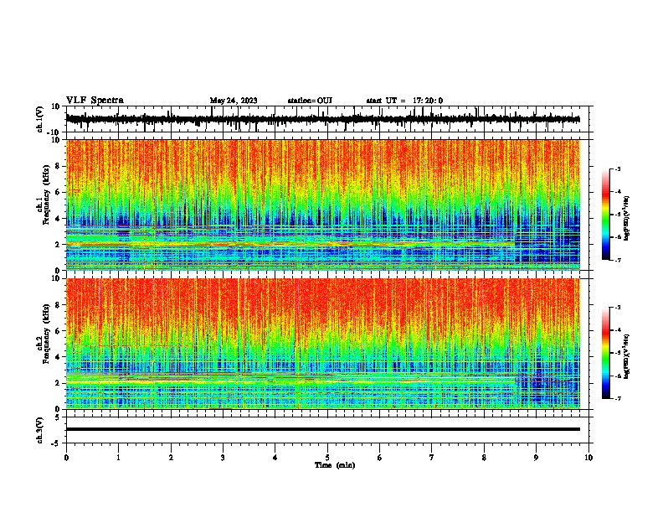
Task: Click the '3' tick on the time axis
Action: pyautogui.click(x=223, y=458)
